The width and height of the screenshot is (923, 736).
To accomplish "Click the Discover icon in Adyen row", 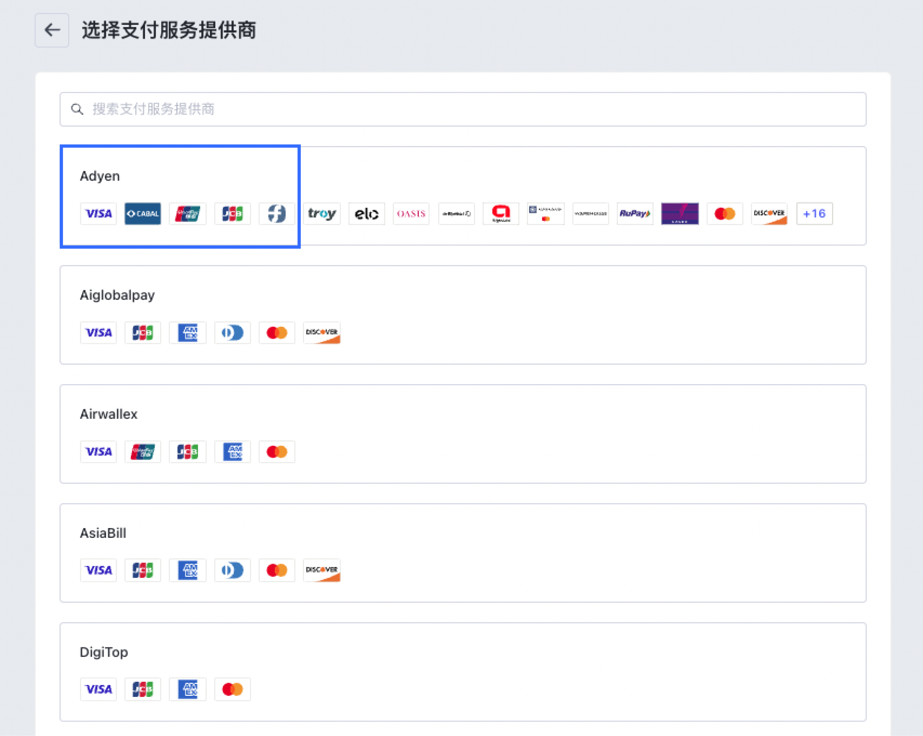I will pos(769,214).
